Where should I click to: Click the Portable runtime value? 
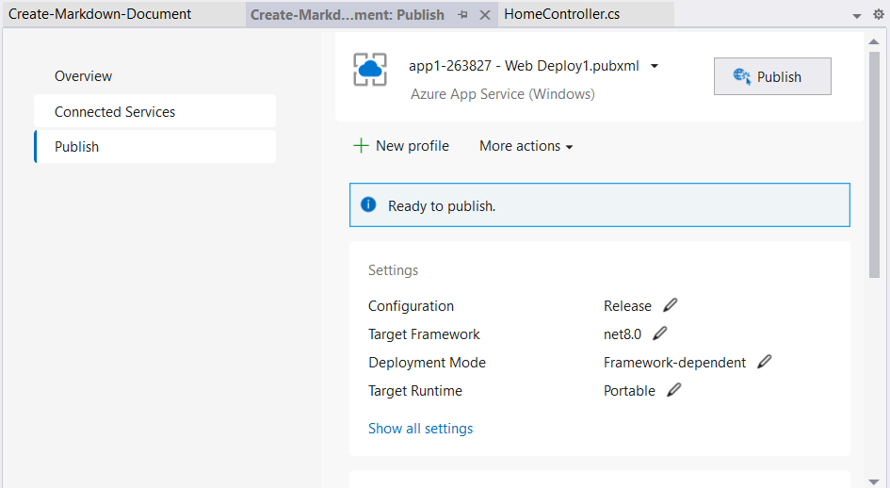click(x=629, y=391)
